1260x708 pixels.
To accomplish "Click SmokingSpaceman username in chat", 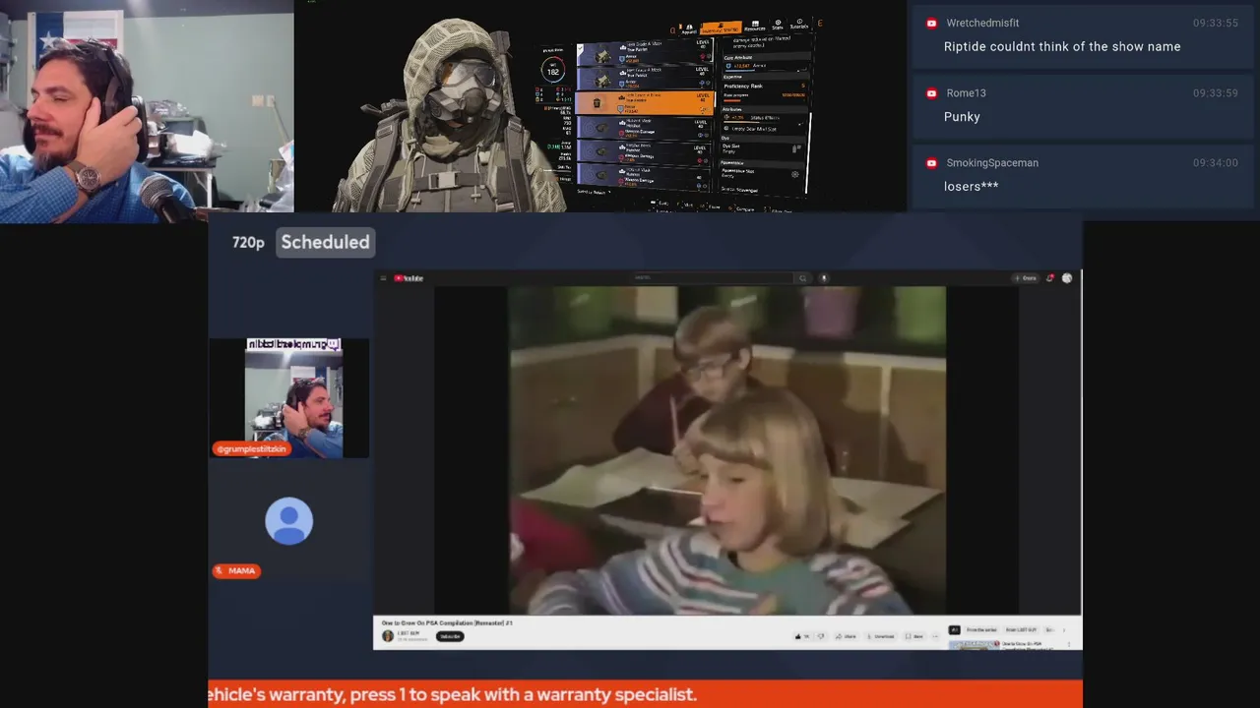I will (992, 163).
